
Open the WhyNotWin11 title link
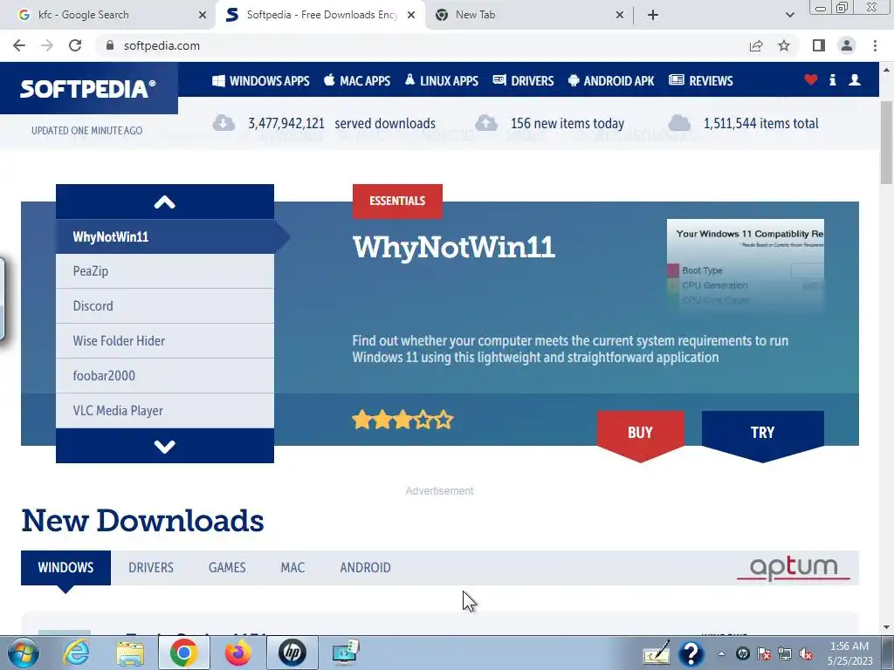pos(454,248)
